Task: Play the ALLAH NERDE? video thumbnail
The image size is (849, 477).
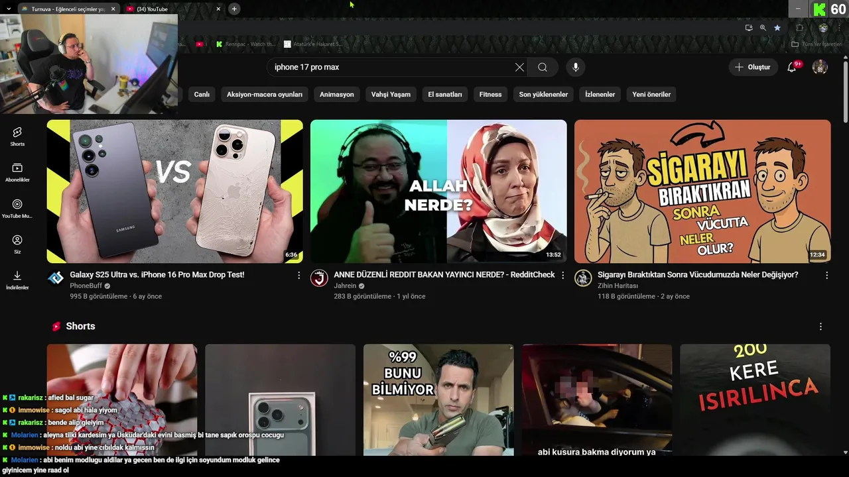Action: [x=438, y=191]
